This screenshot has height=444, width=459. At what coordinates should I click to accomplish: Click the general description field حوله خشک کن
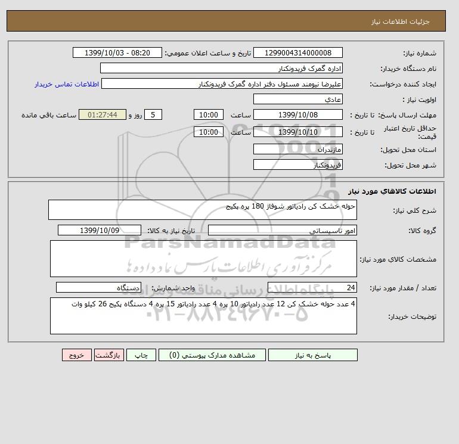(203, 210)
